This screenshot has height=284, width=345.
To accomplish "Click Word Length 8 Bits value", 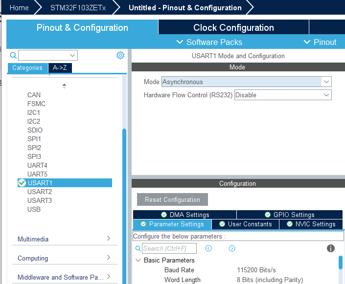I will (270, 280).
